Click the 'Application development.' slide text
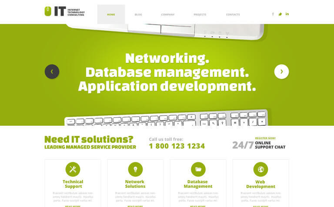The image size is (334, 207). click(167, 87)
